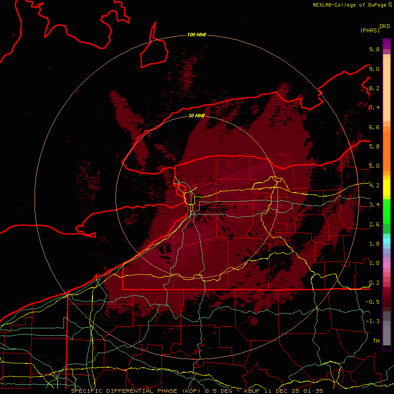Click the 7.4 scale value
This screenshot has width=394, height=394.
(x=374, y=108)
